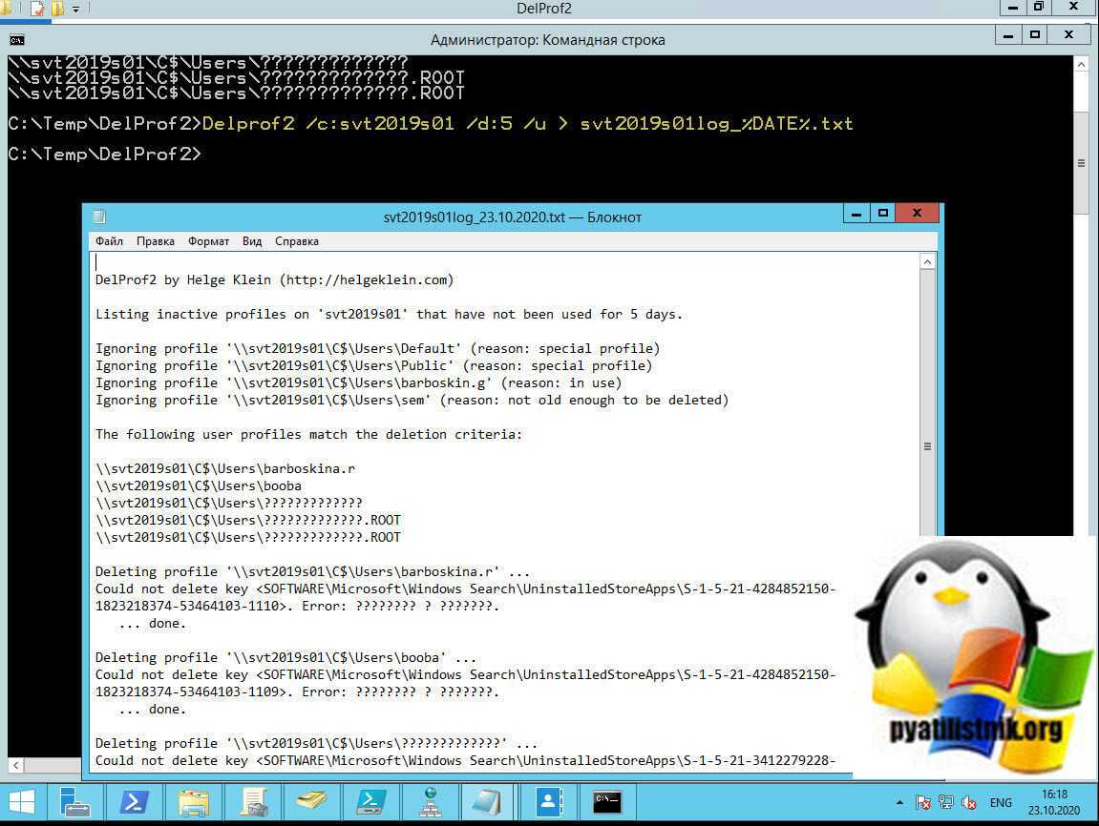This screenshot has width=1099, height=826.
Task: Open the Файл menu in Notepad
Action: click(109, 241)
